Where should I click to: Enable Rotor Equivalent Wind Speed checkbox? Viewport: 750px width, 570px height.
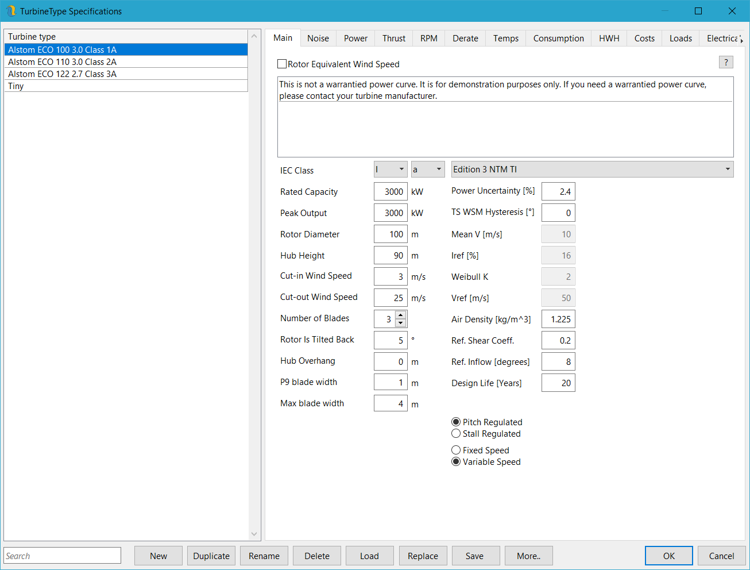(282, 64)
